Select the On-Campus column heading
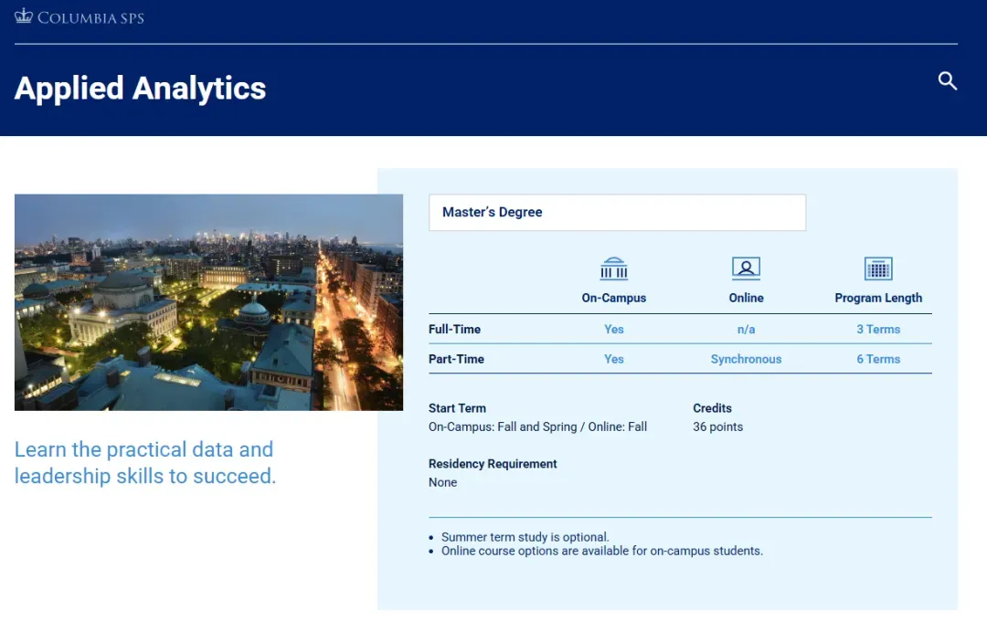The image size is (987, 621). [x=614, y=298]
